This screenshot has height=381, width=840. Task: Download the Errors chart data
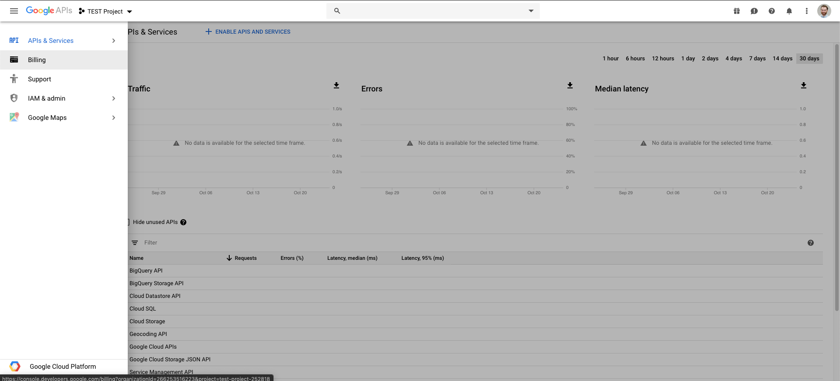[x=570, y=85]
